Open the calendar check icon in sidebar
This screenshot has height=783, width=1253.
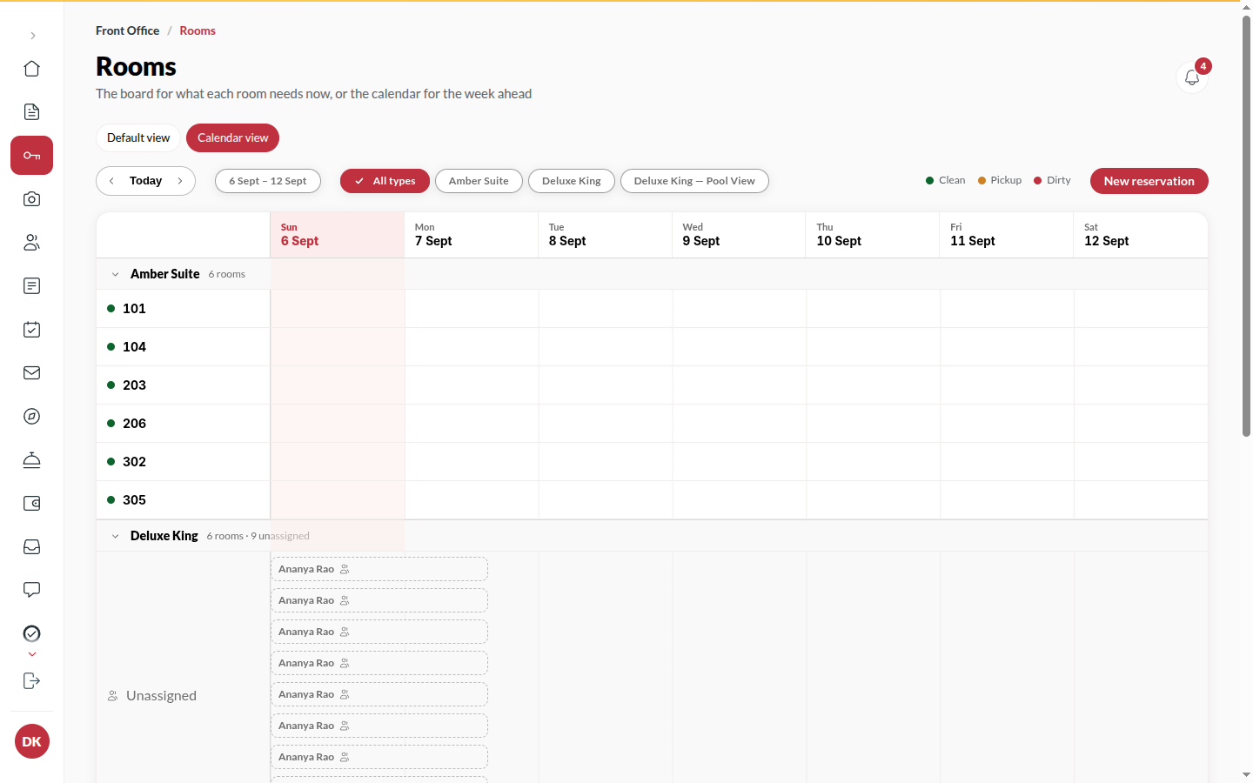31,330
